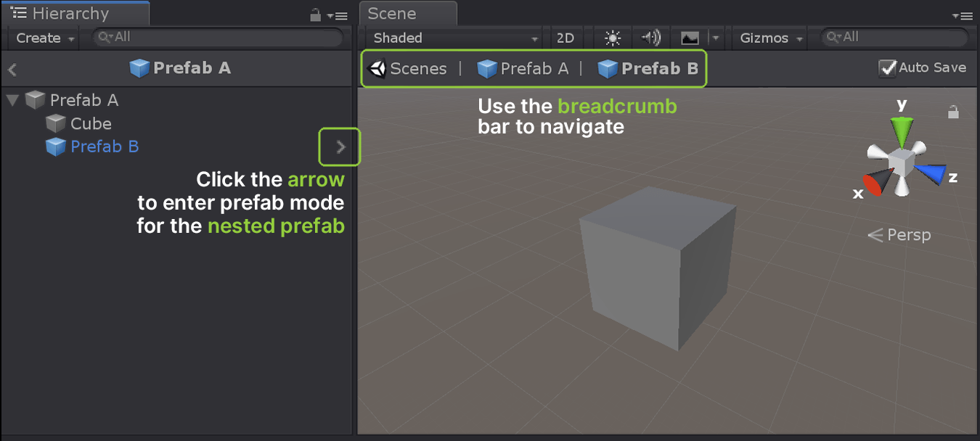Click the blue Z axis gizmo cone
The image size is (980, 441).
[x=931, y=173]
